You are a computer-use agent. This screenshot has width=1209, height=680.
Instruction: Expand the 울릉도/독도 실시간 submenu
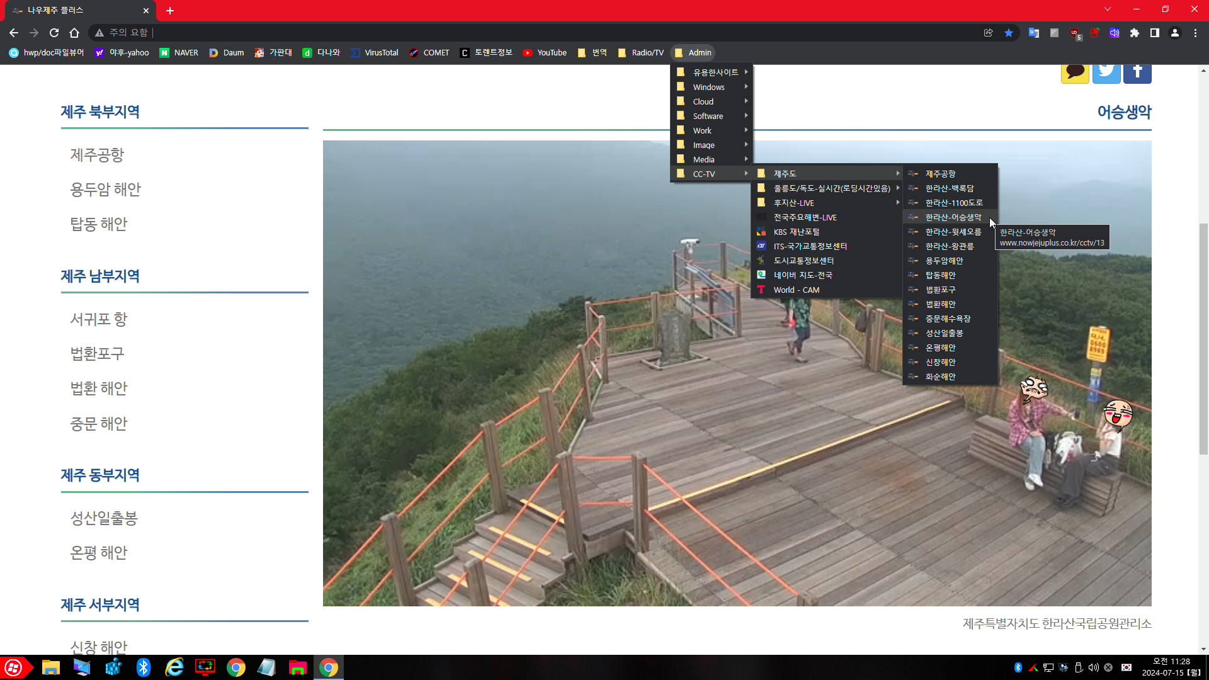pyautogui.click(x=827, y=188)
